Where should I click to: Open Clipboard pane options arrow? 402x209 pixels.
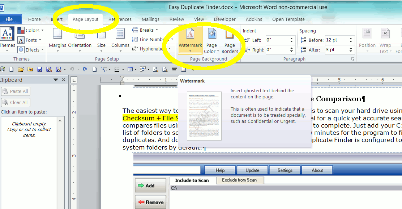[x=56, y=80]
